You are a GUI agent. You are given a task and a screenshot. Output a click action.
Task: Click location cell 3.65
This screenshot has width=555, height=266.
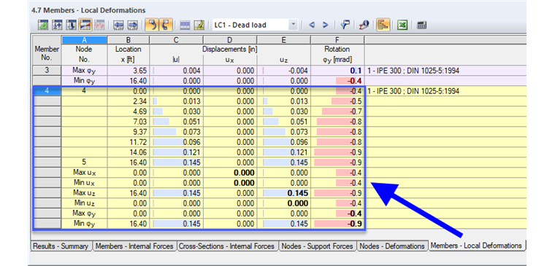coord(128,71)
